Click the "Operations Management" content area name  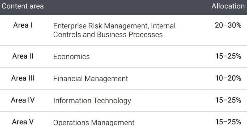pos(94,122)
